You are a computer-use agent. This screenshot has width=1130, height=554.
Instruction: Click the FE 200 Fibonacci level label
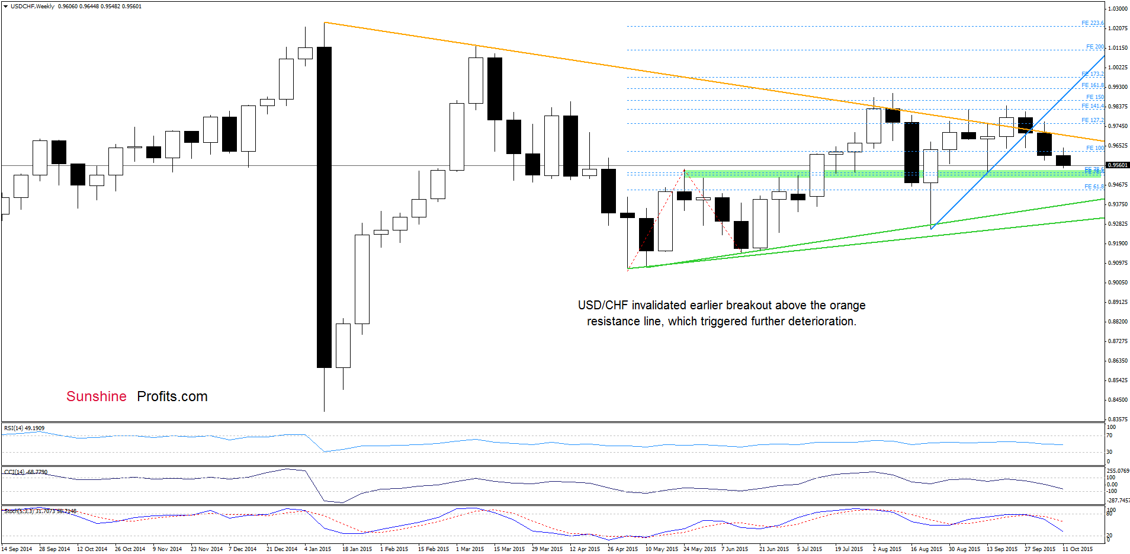(x=1095, y=47)
